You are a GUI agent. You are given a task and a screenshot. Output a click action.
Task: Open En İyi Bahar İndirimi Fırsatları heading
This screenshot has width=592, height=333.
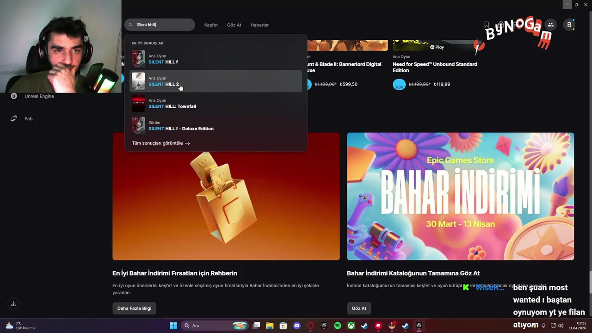pos(175,273)
